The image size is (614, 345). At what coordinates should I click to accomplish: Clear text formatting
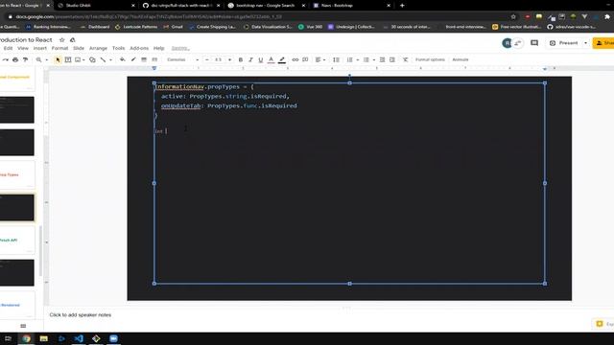click(405, 59)
